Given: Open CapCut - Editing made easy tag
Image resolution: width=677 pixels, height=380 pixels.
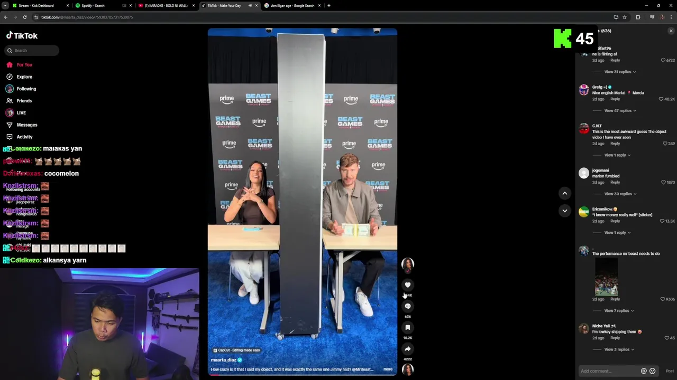Looking at the screenshot, I should click(236, 350).
